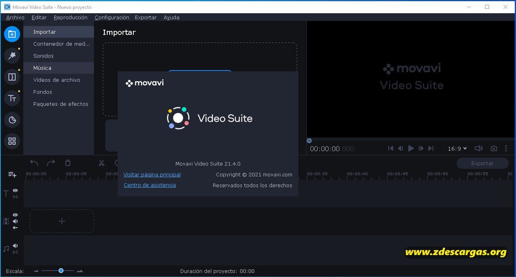This screenshot has width=516, height=277.
Task: Step back one frame in preview
Action: coord(400,149)
